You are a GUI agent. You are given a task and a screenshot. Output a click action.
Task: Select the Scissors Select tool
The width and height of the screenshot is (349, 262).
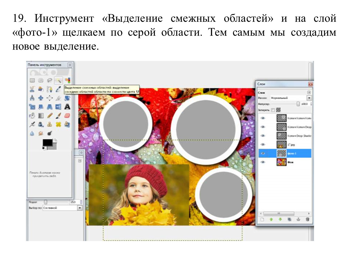click(32, 89)
